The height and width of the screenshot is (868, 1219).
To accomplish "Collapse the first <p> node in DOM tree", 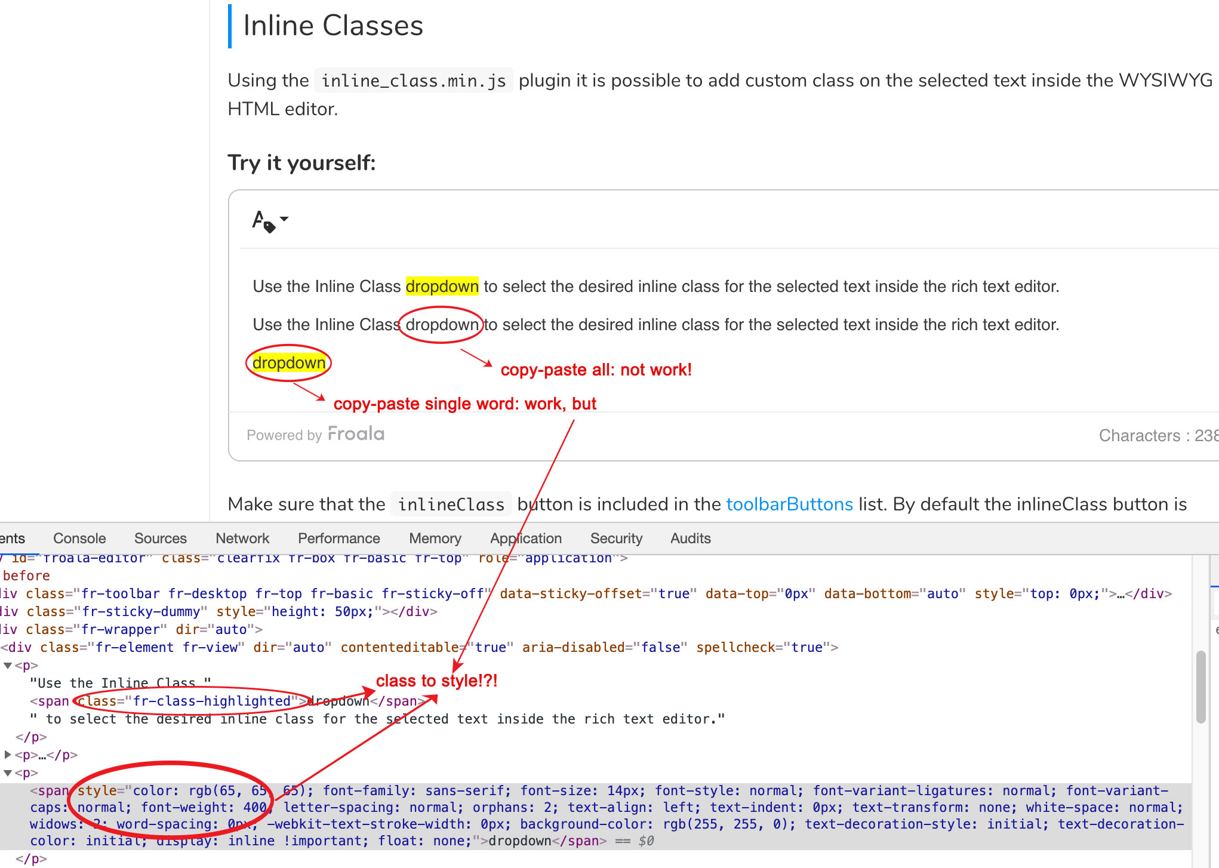I will 7,665.
